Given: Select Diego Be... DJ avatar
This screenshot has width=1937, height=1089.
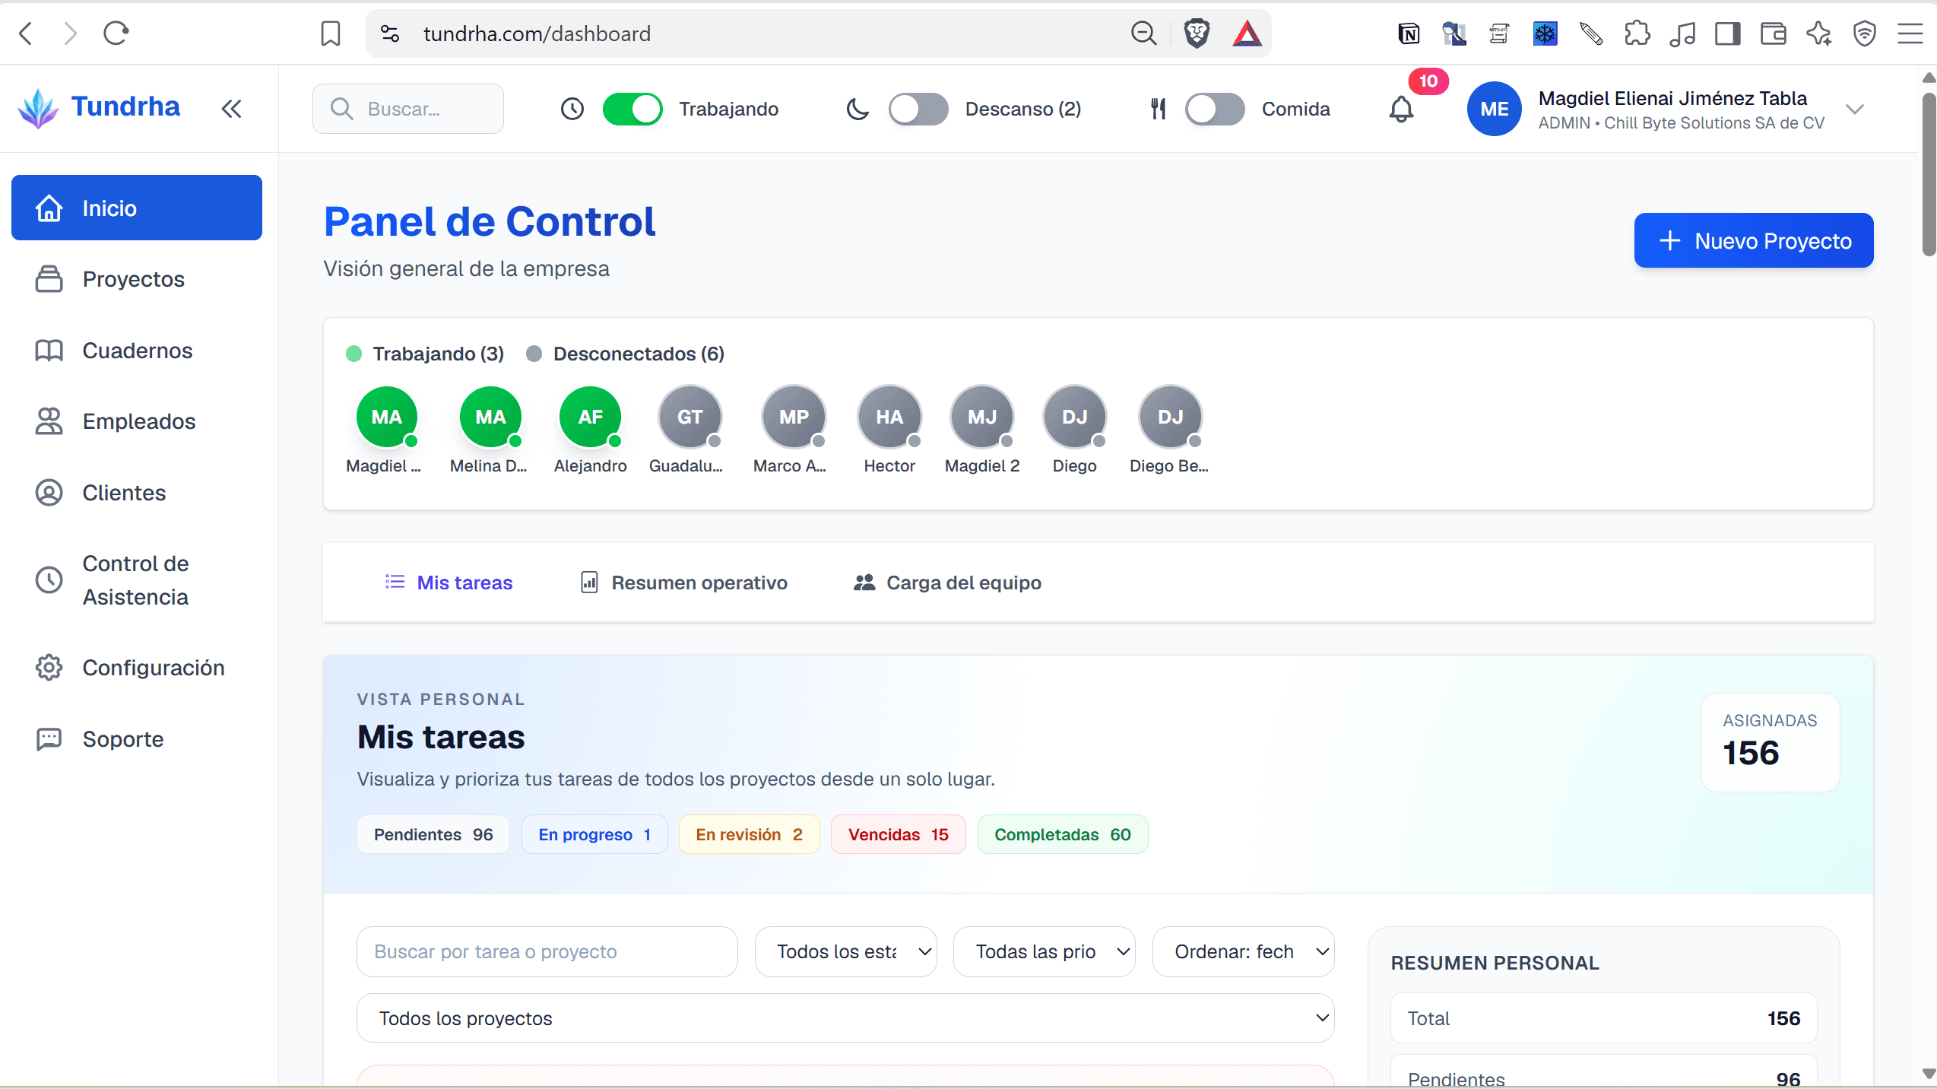Looking at the screenshot, I should point(1170,417).
